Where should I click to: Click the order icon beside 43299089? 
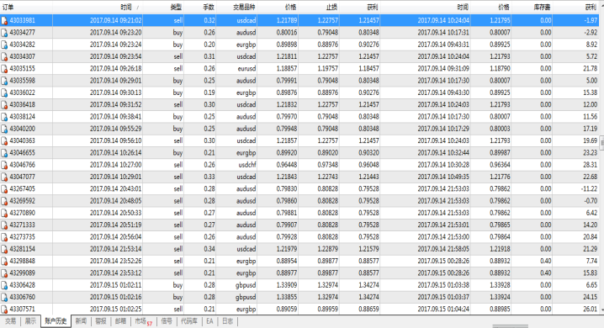(4, 273)
